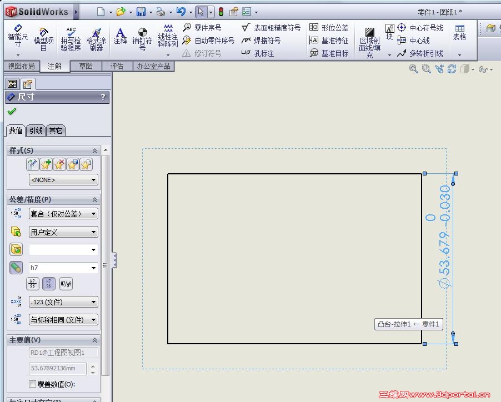The image size is (501, 402).
Task: Open the 与标称相同 tolerance precision dropdown
Action: pyautogui.click(x=63, y=320)
